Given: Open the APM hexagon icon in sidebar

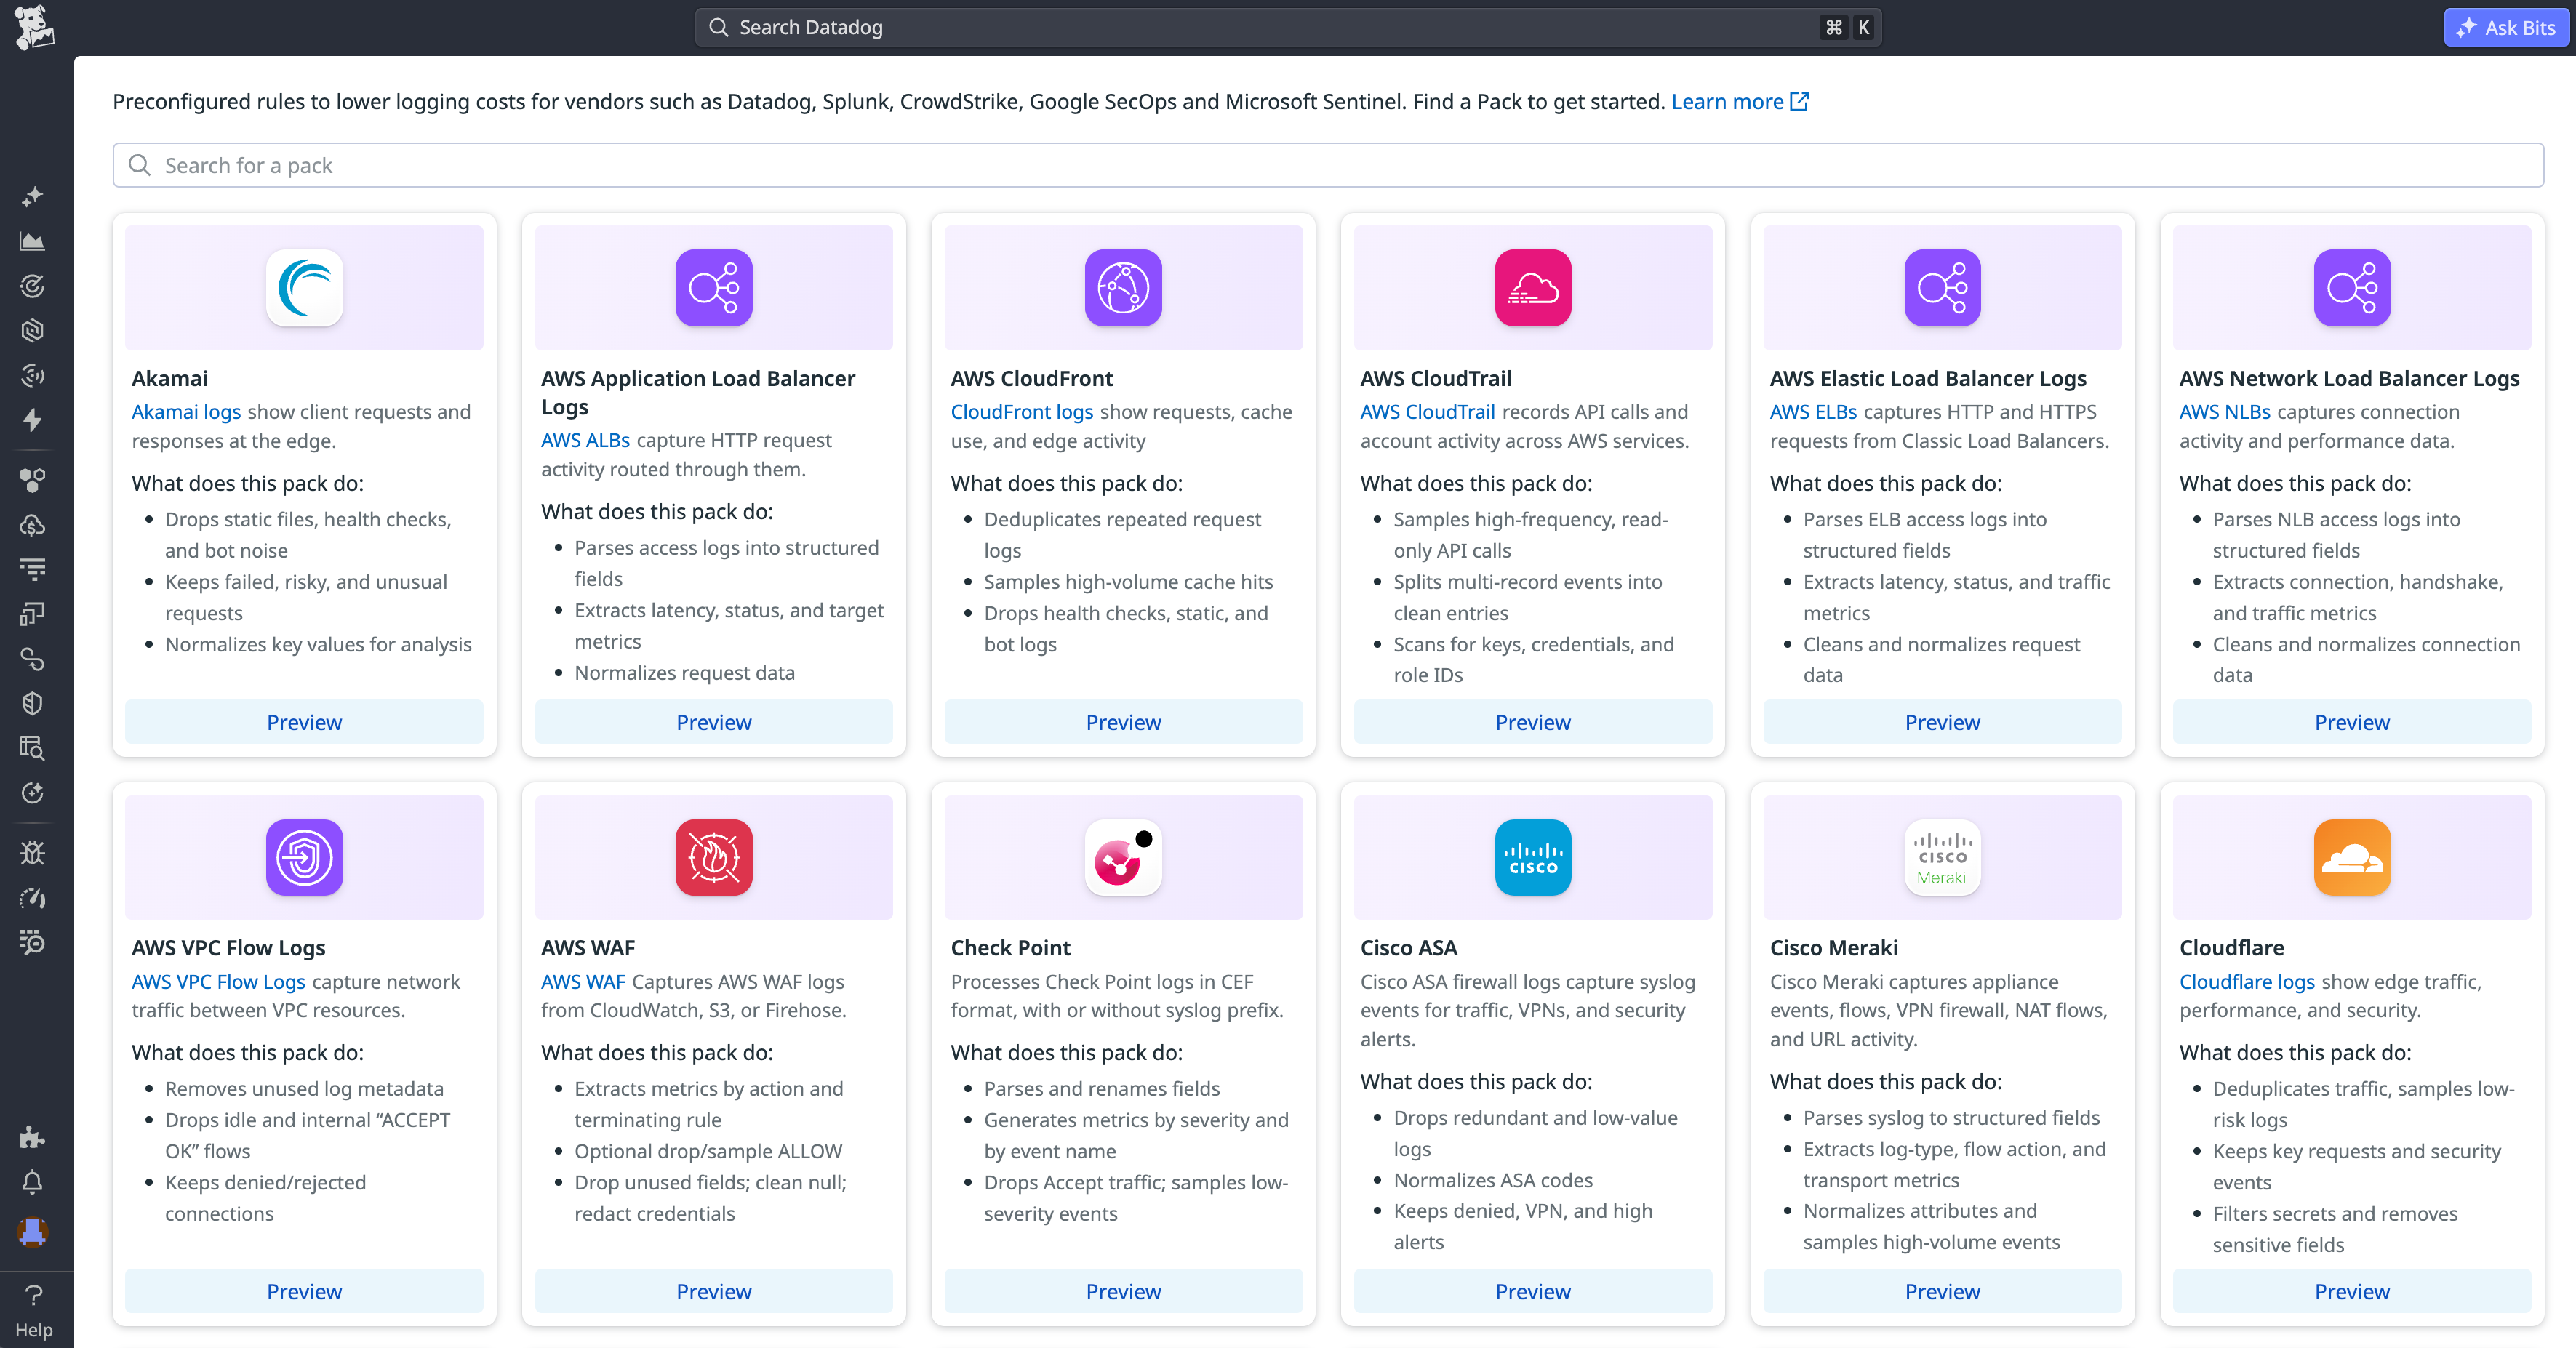Looking at the screenshot, I should (33, 330).
